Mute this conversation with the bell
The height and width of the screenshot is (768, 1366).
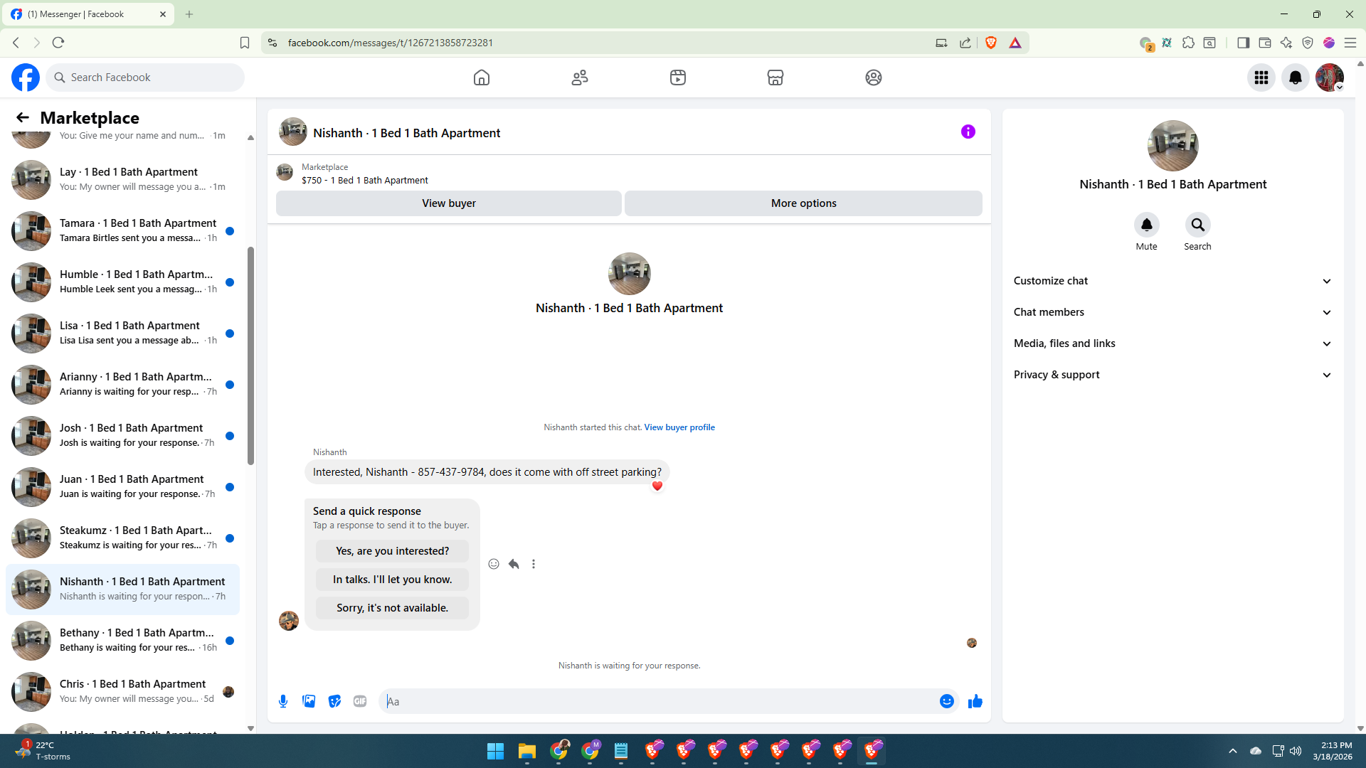(x=1146, y=225)
